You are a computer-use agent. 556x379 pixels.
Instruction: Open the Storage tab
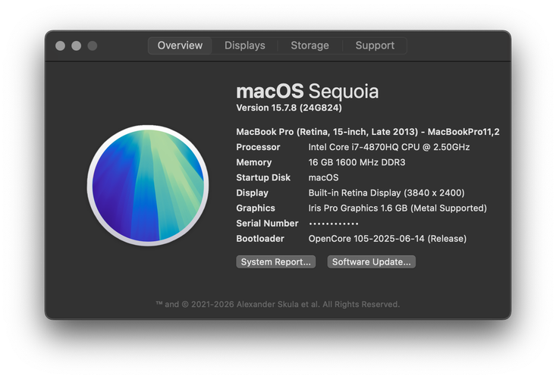click(309, 45)
